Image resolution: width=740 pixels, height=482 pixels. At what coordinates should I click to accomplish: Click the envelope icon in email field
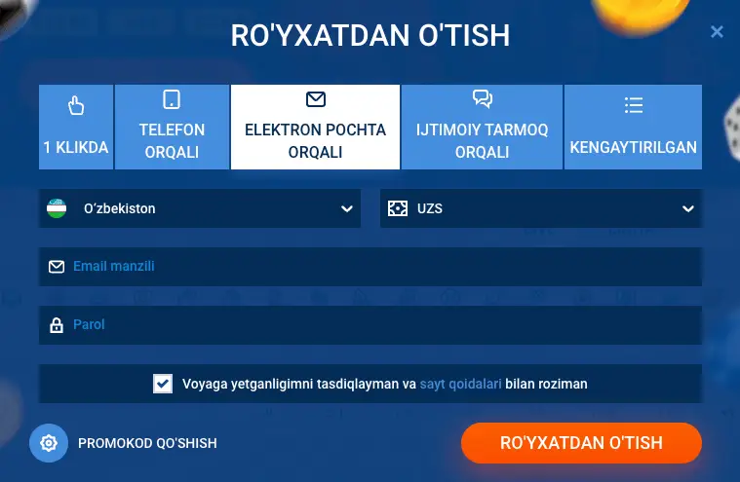57,267
